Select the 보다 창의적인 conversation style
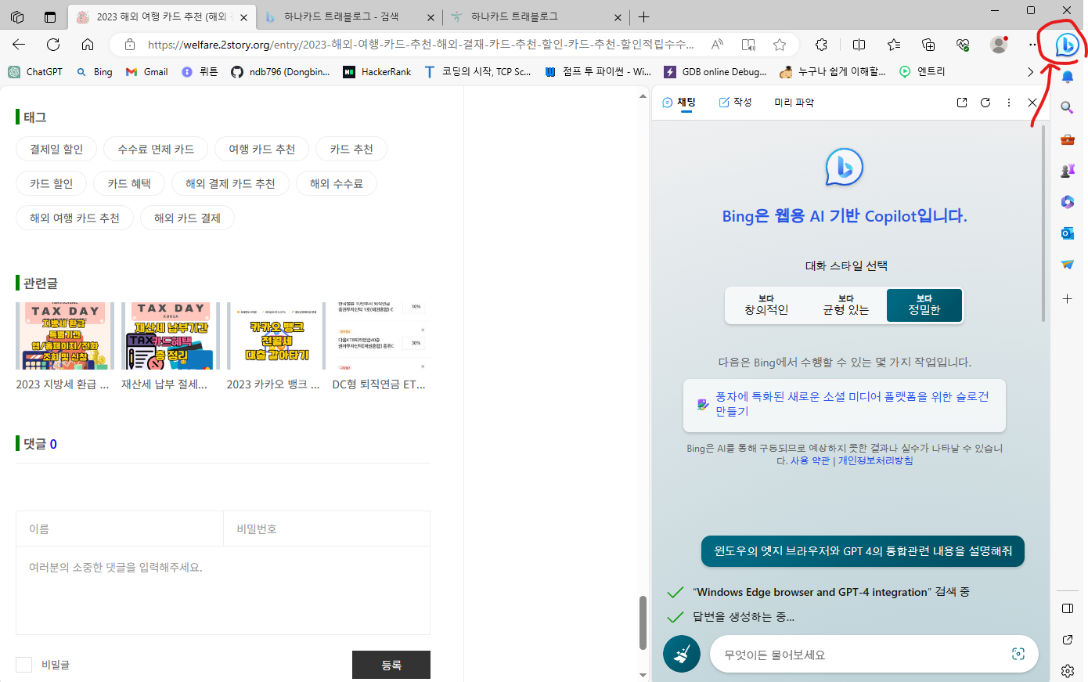Screen dimensions: 1088x682 click(x=766, y=303)
